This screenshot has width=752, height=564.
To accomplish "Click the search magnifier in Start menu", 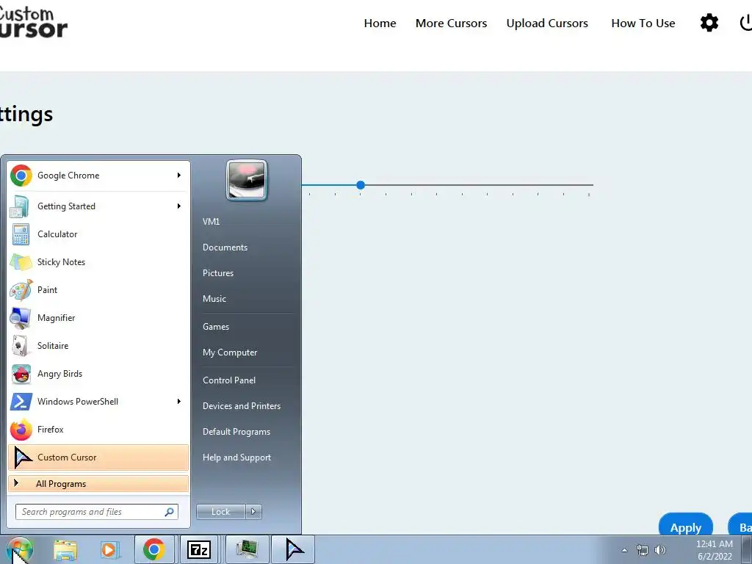I will (170, 512).
